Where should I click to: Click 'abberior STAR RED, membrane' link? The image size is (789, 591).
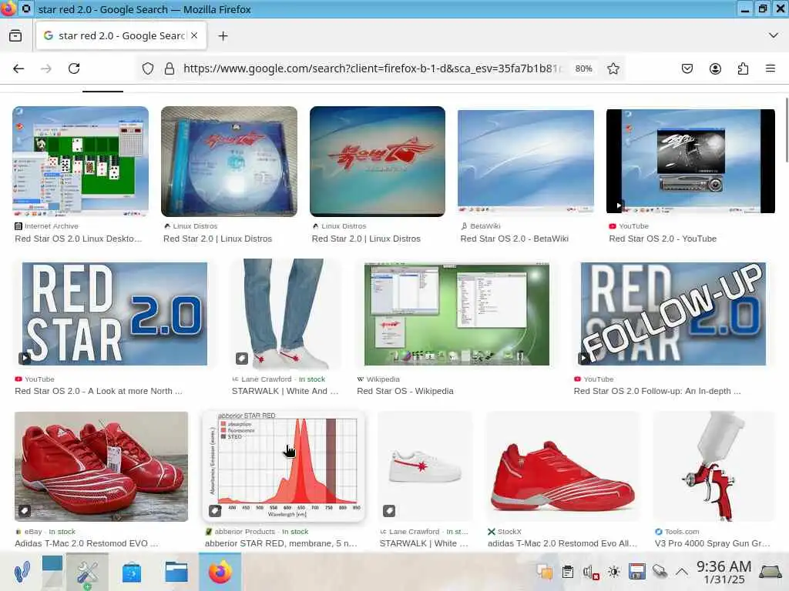(x=280, y=543)
